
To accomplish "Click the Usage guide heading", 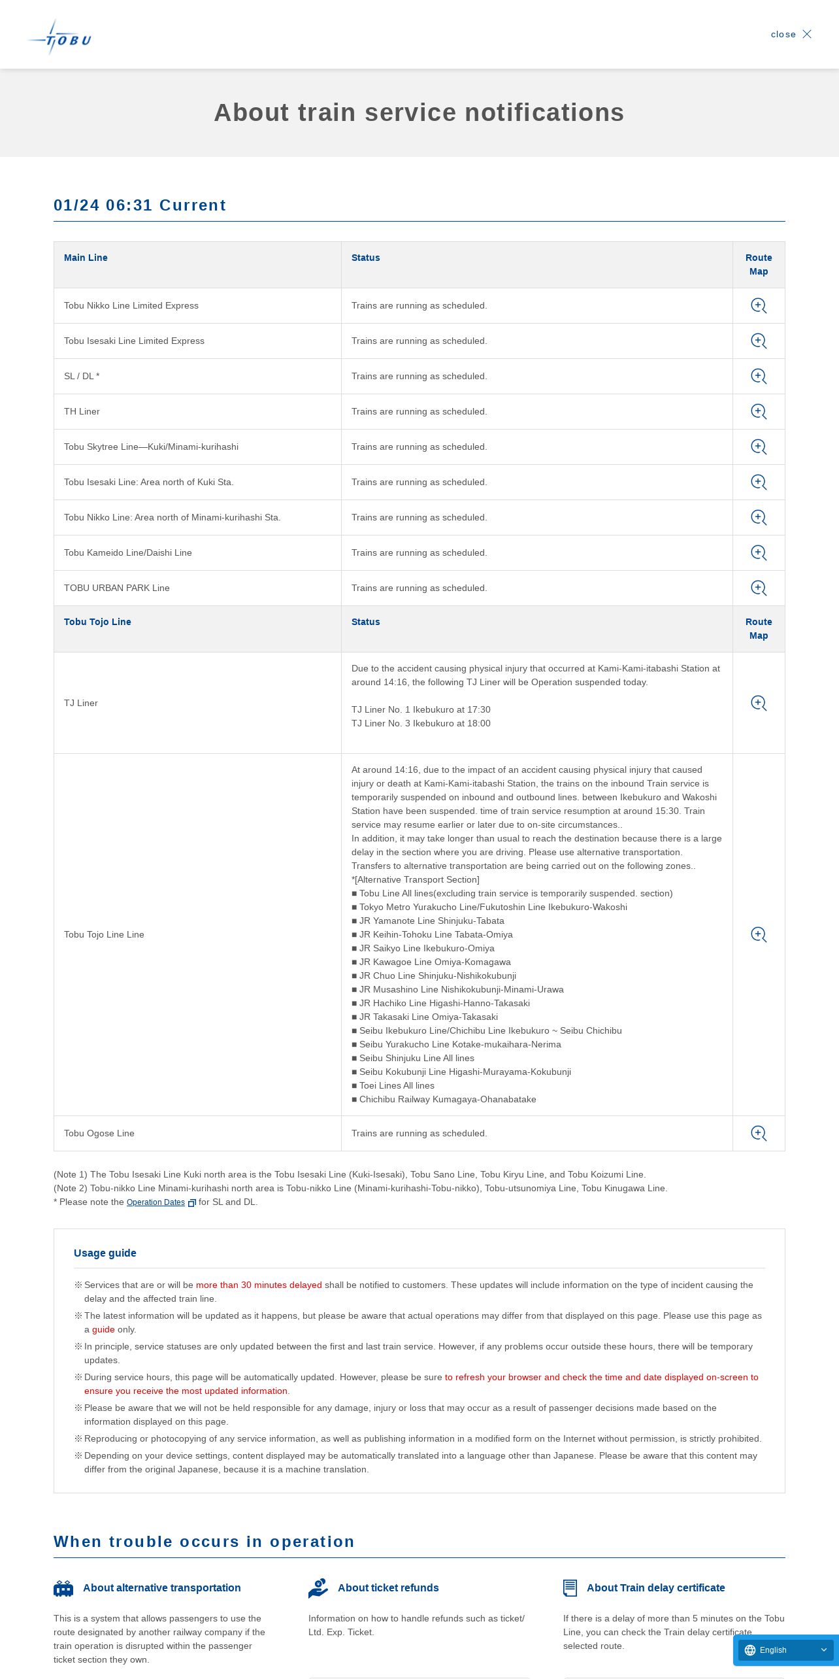I will tap(105, 1253).
